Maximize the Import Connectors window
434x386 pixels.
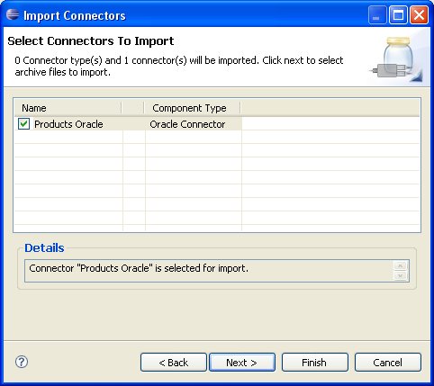(398, 15)
